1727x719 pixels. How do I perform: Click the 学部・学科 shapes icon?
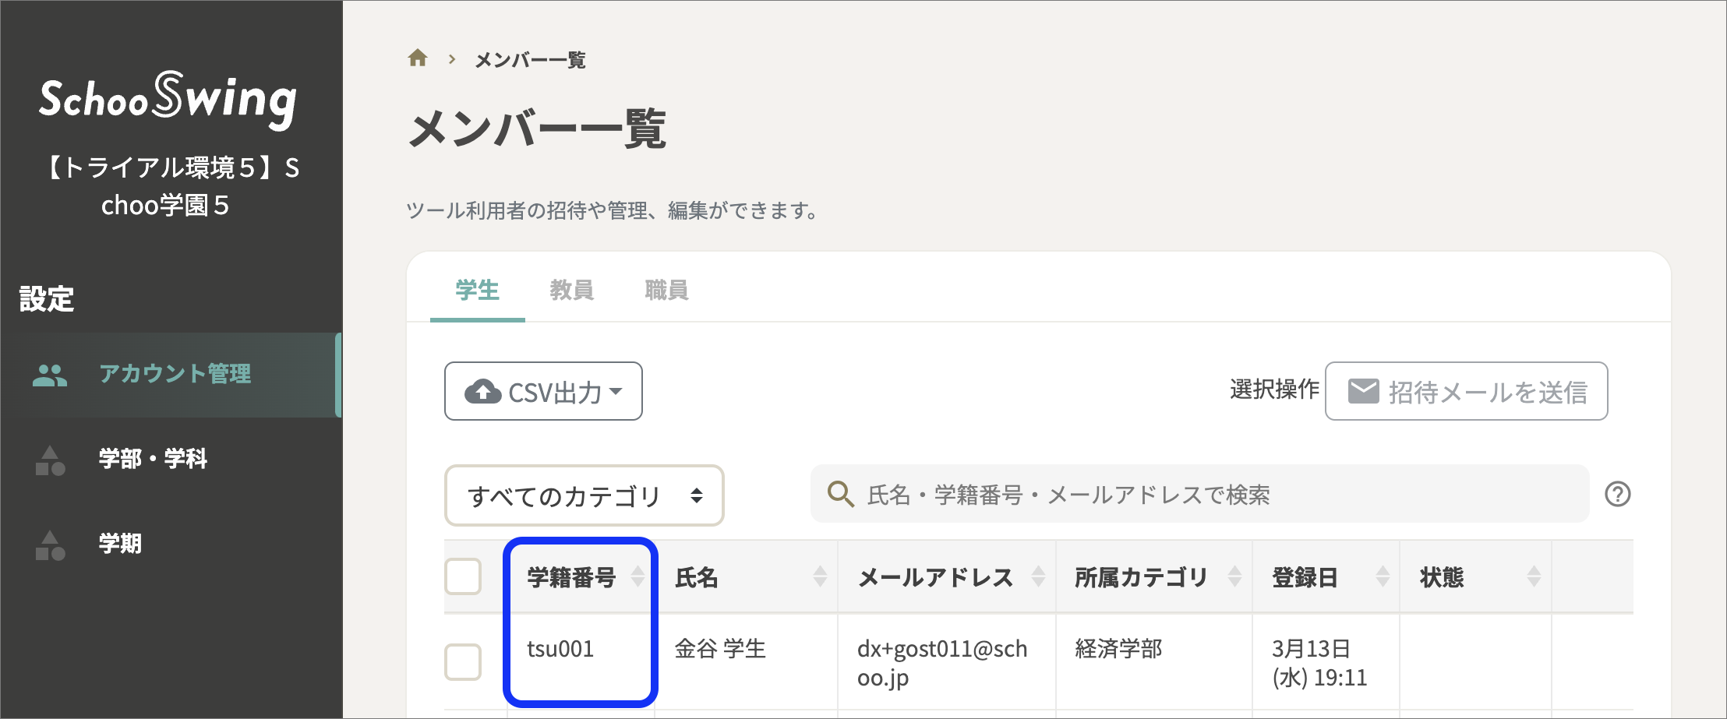point(50,460)
